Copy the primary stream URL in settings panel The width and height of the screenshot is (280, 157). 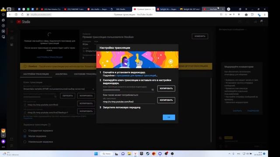[86, 103]
